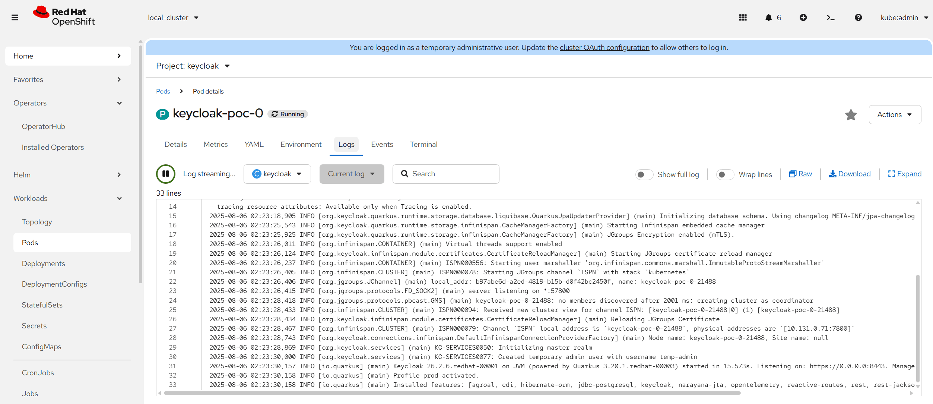Screen dimensions: 933x404
Task: Click the search magnifier icon
Action: [x=404, y=174]
